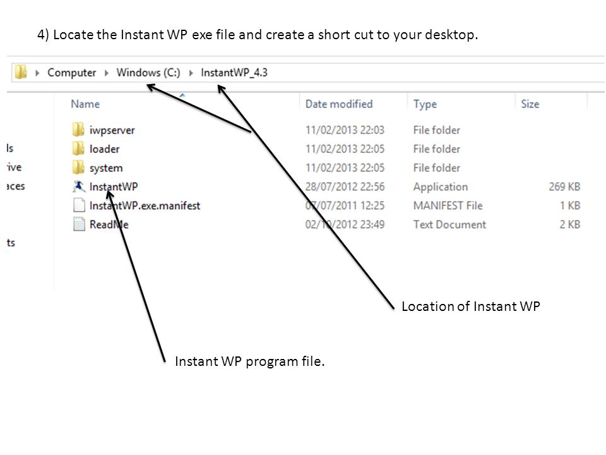Select the loader folder name
Screen dimensions: 606x455
104,149
